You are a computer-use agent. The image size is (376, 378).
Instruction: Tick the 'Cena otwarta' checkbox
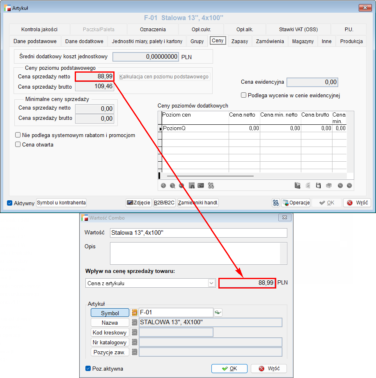click(x=18, y=144)
